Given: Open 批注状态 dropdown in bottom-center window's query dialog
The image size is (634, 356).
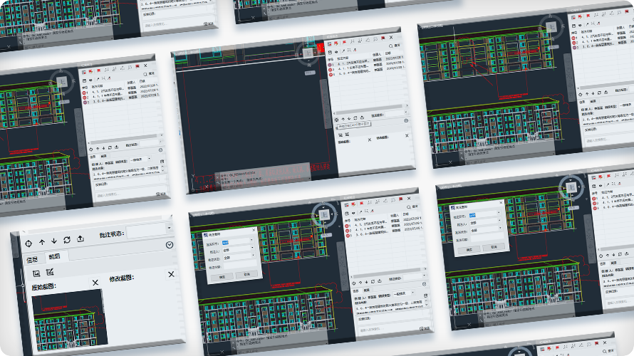Looking at the screenshot, I should (x=239, y=258).
